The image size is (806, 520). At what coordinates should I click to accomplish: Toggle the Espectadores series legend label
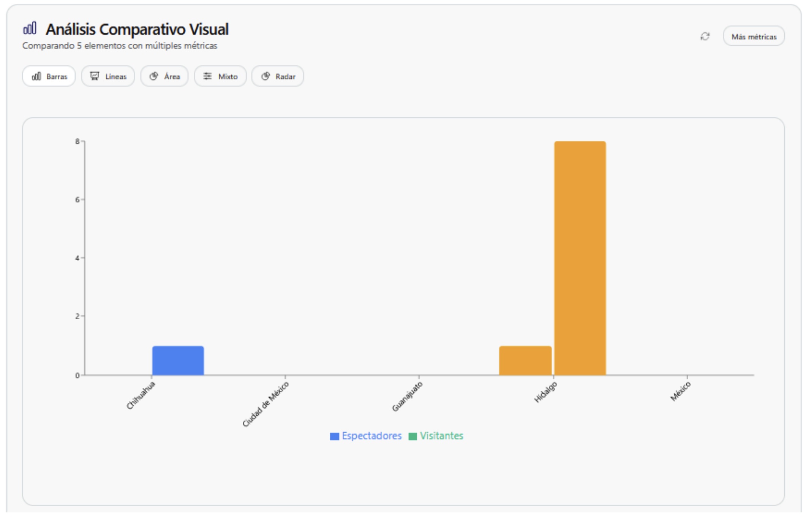coord(371,436)
